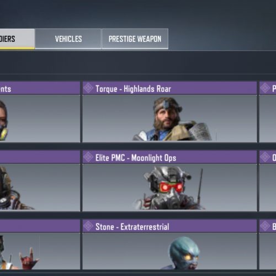
Task: Click rarity diamond icon beside Stone - Extraterrestrial
Action: pyautogui.click(x=88, y=226)
